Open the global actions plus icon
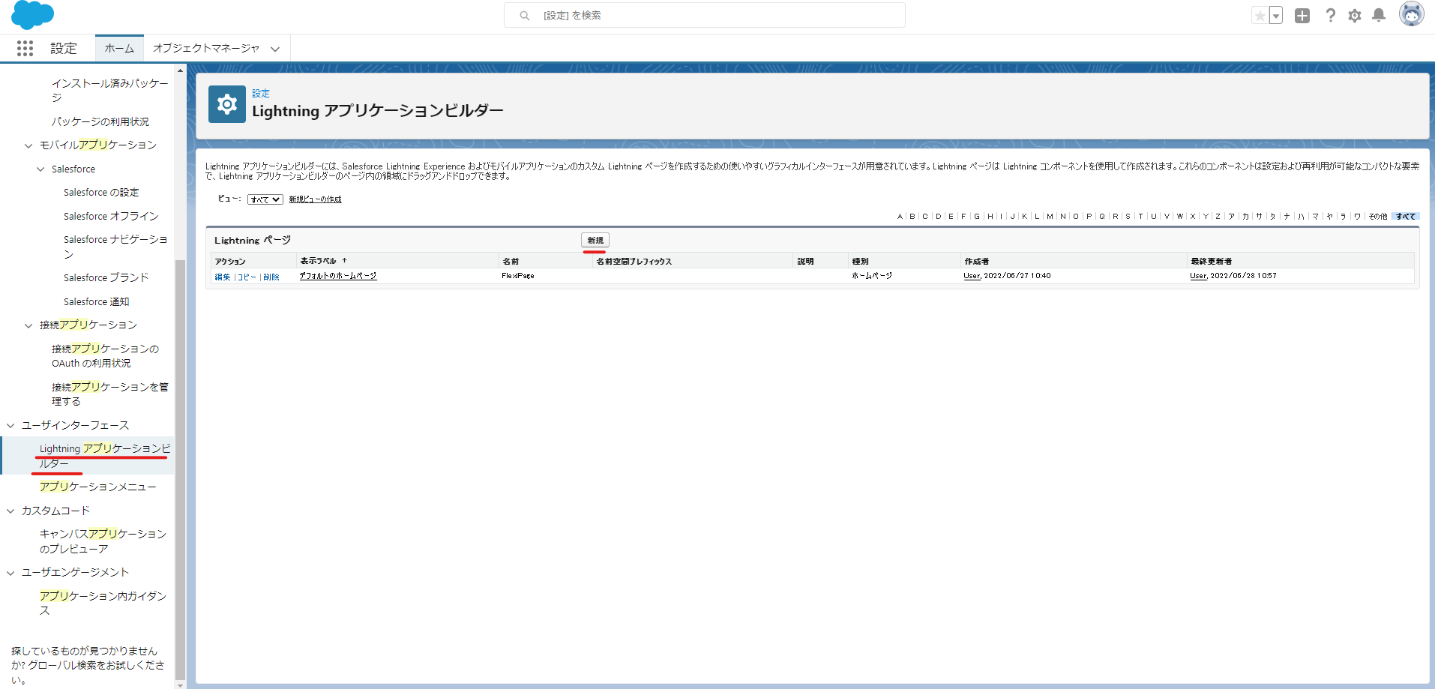This screenshot has width=1435, height=689. point(1302,16)
